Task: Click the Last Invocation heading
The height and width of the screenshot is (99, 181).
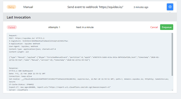Action: [x=19, y=17]
